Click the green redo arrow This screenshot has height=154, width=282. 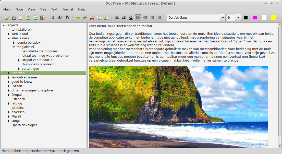pyautogui.click(x=85, y=18)
